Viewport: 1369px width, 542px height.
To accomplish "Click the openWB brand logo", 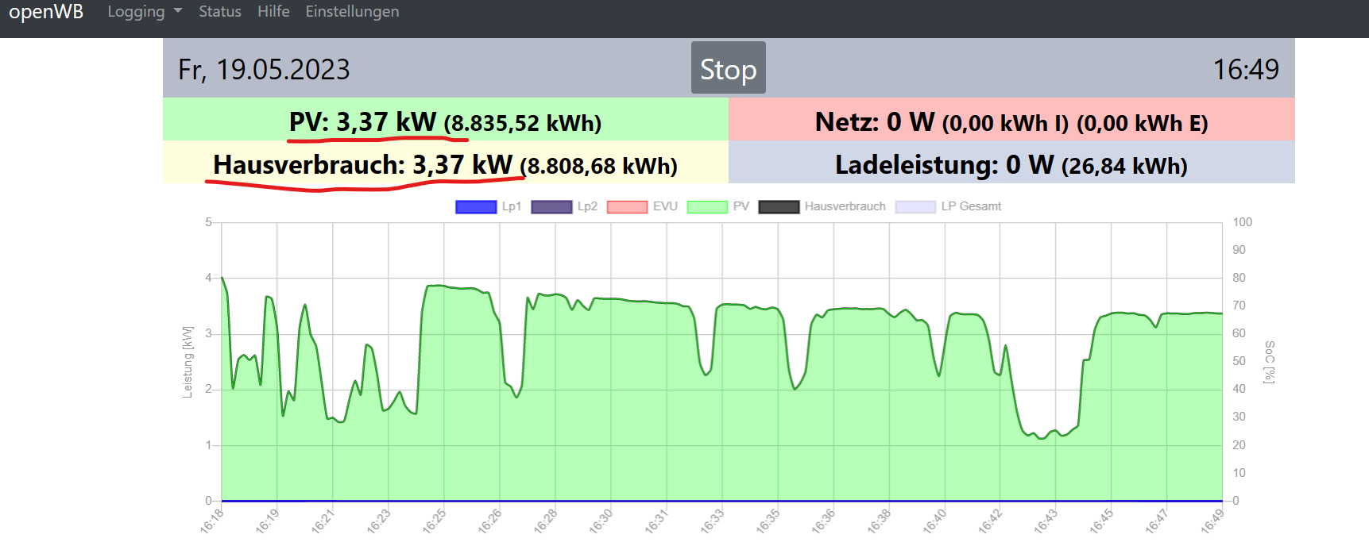I will click(x=46, y=12).
